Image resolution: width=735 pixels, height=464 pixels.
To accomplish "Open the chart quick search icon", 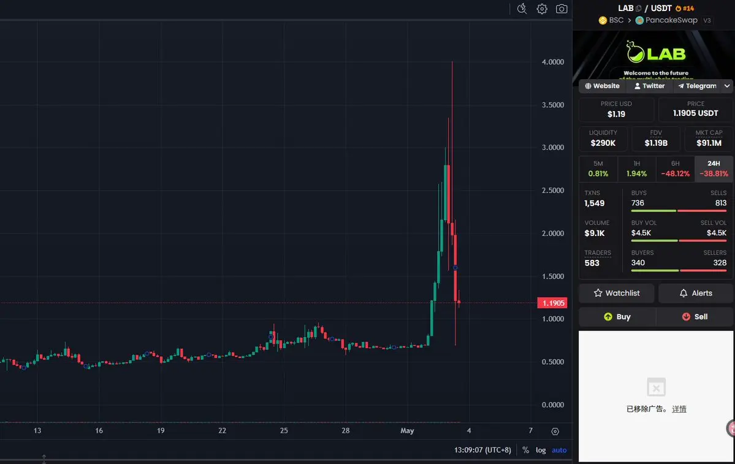I will (522, 9).
